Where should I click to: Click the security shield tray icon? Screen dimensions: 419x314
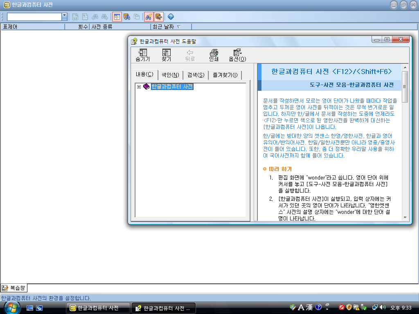pyautogui.click(x=349, y=307)
